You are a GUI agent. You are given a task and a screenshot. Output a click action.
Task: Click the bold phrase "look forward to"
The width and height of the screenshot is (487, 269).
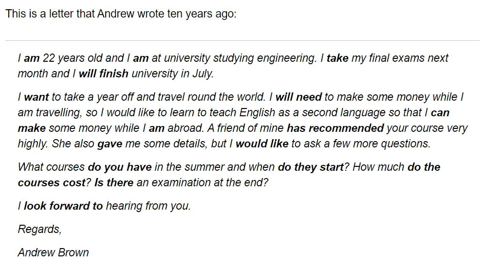pyautogui.click(x=63, y=206)
